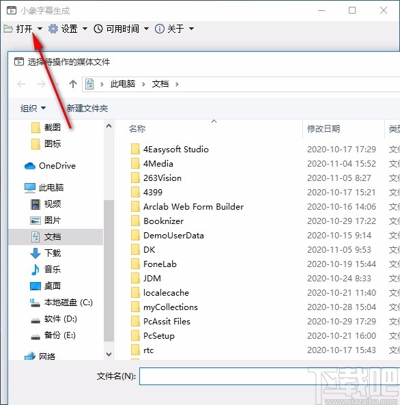Select 文档 in navigation tree

pyautogui.click(x=56, y=237)
